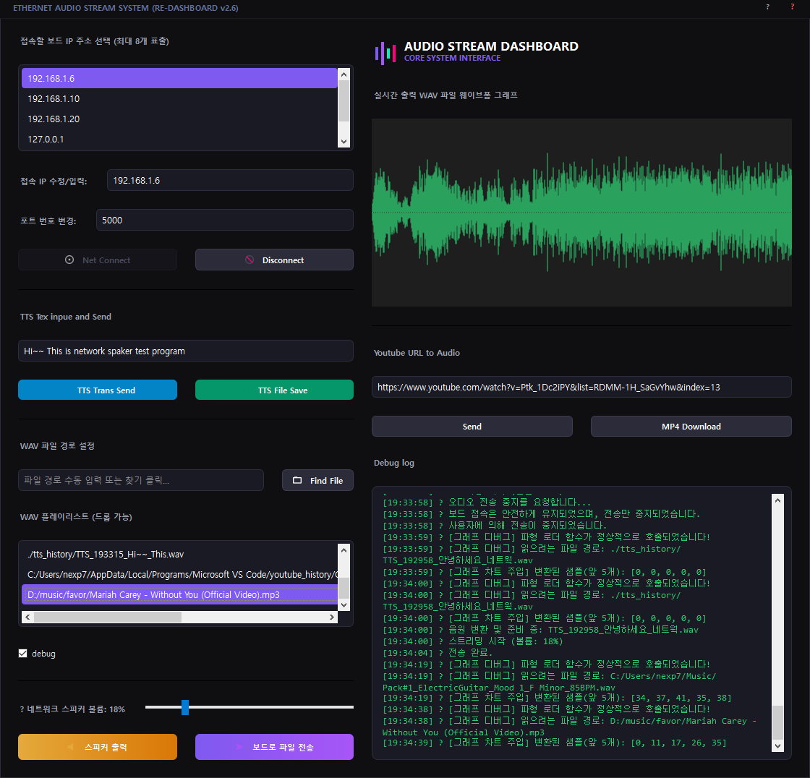Image resolution: width=810 pixels, height=778 pixels.
Task: Click the Debug log scroll-down arrow
Action: point(778,746)
